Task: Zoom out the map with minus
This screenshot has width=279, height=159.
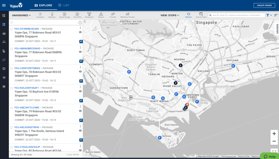Action: (x=274, y=141)
